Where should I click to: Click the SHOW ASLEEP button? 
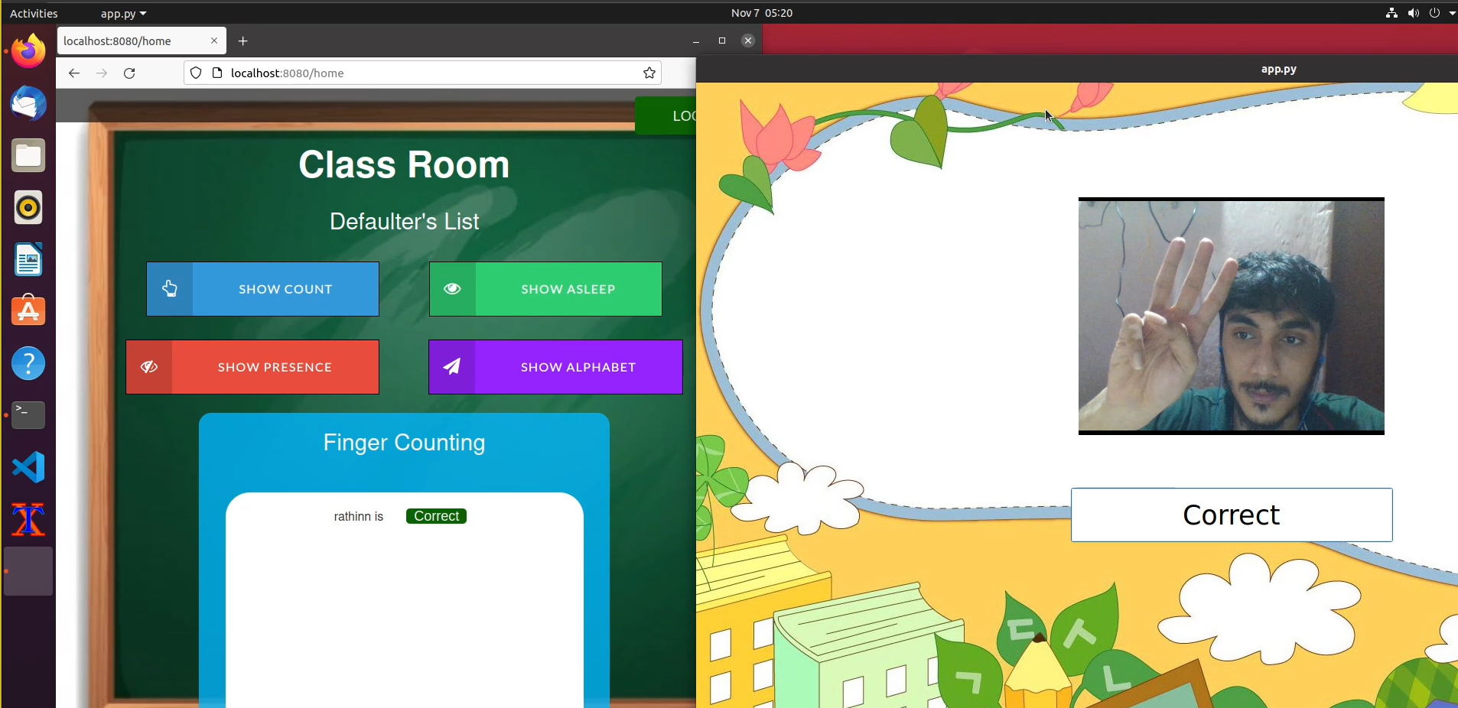point(545,289)
